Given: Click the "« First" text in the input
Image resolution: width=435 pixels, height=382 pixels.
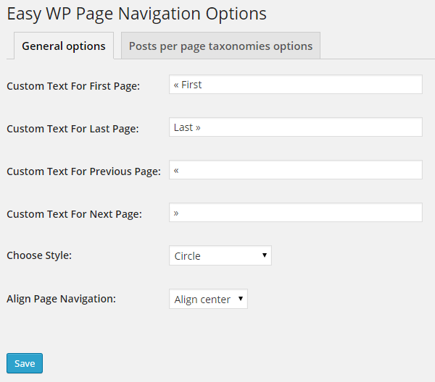Looking at the screenshot, I should point(188,85).
